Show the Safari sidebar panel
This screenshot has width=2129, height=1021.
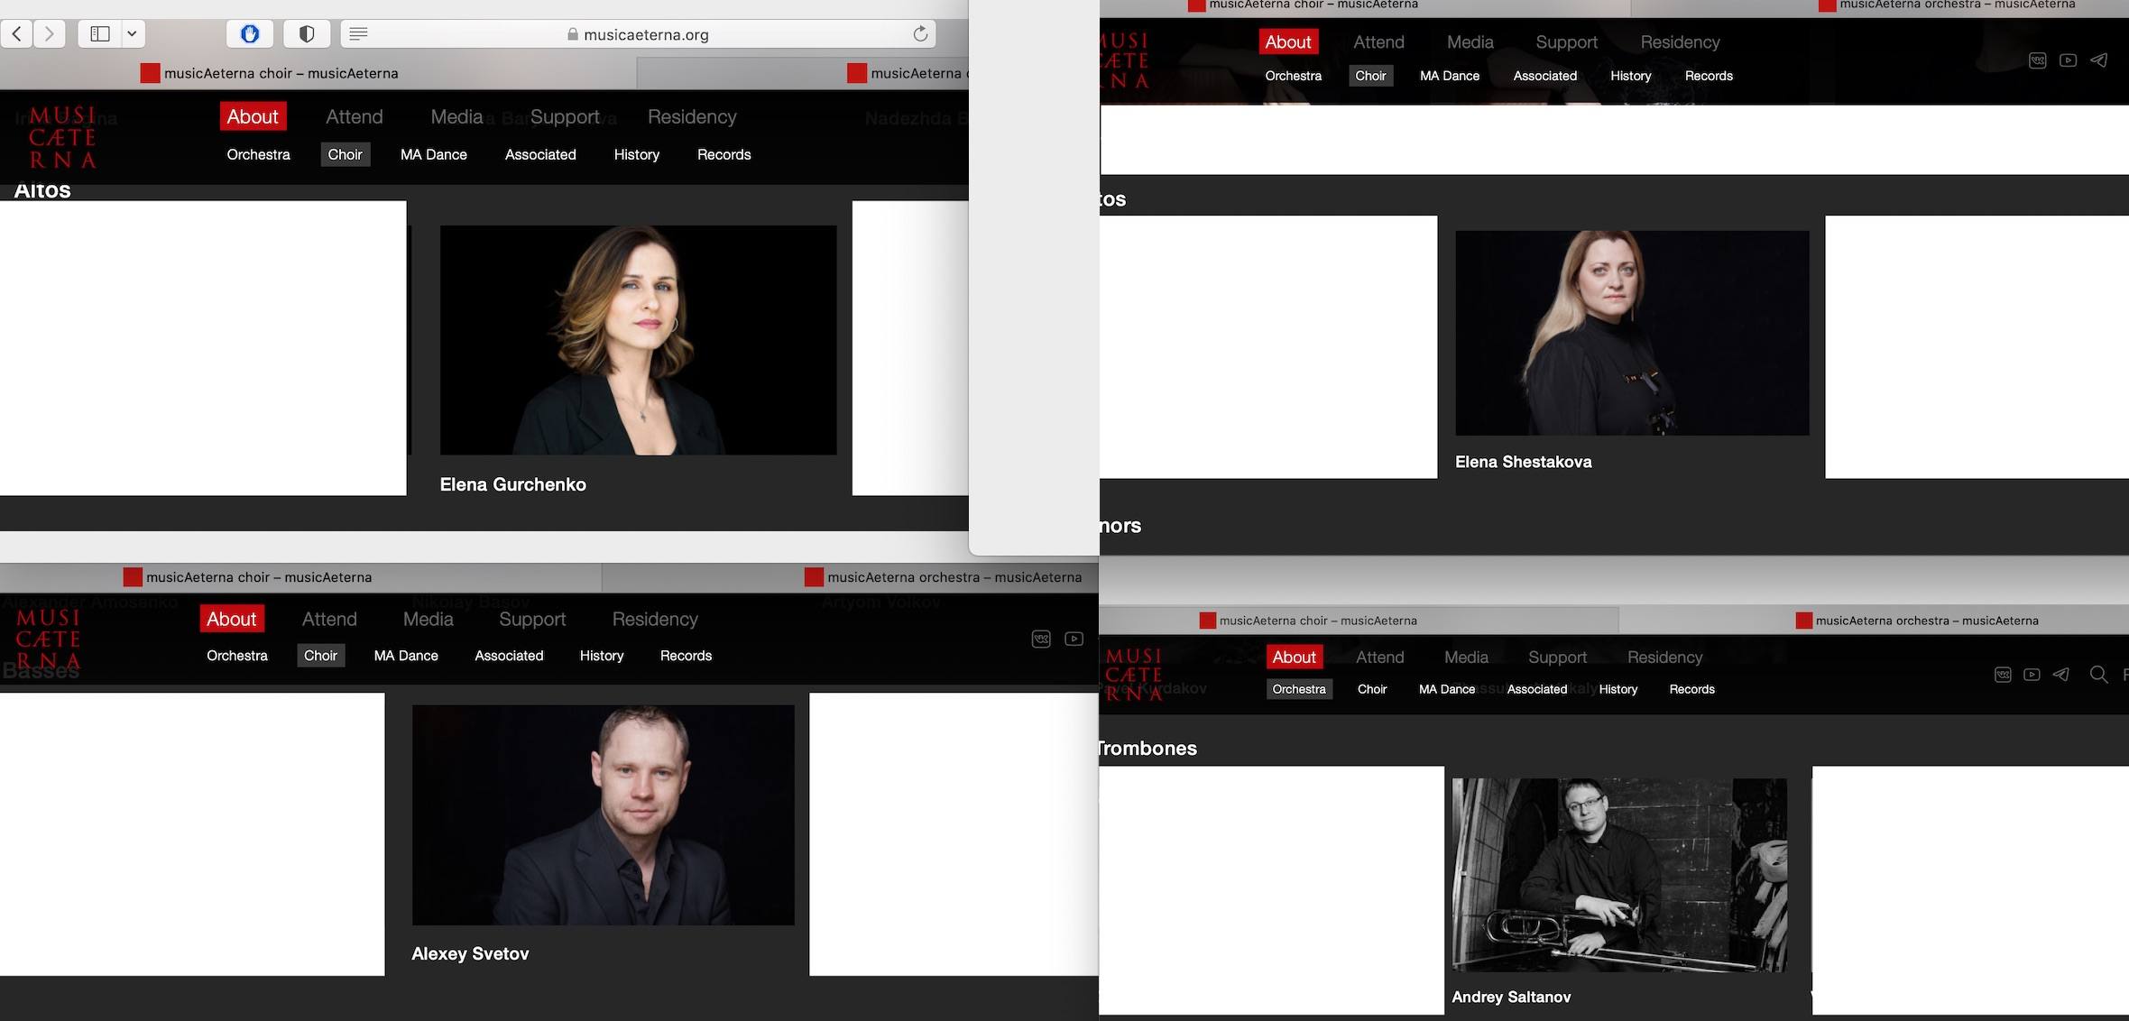point(100,34)
